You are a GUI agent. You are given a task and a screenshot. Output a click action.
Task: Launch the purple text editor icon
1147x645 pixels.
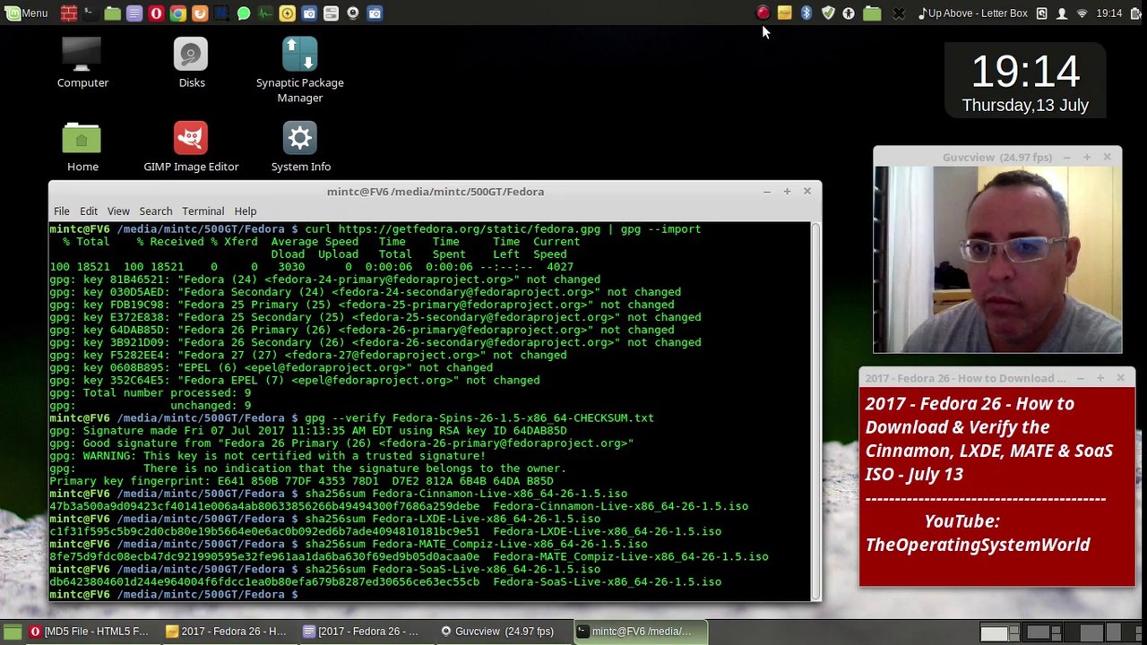pyautogui.click(x=134, y=13)
